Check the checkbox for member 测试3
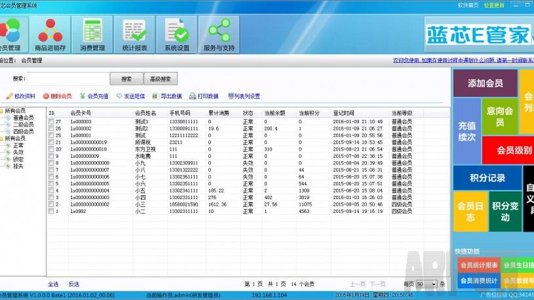Screen dimensions: 534x300 tap(51, 122)
